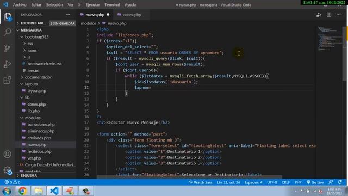
Task: Open Run and Debug view
Action: click(x=7, y=64)
